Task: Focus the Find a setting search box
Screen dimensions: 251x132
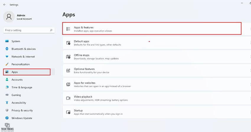Action: 29,30
